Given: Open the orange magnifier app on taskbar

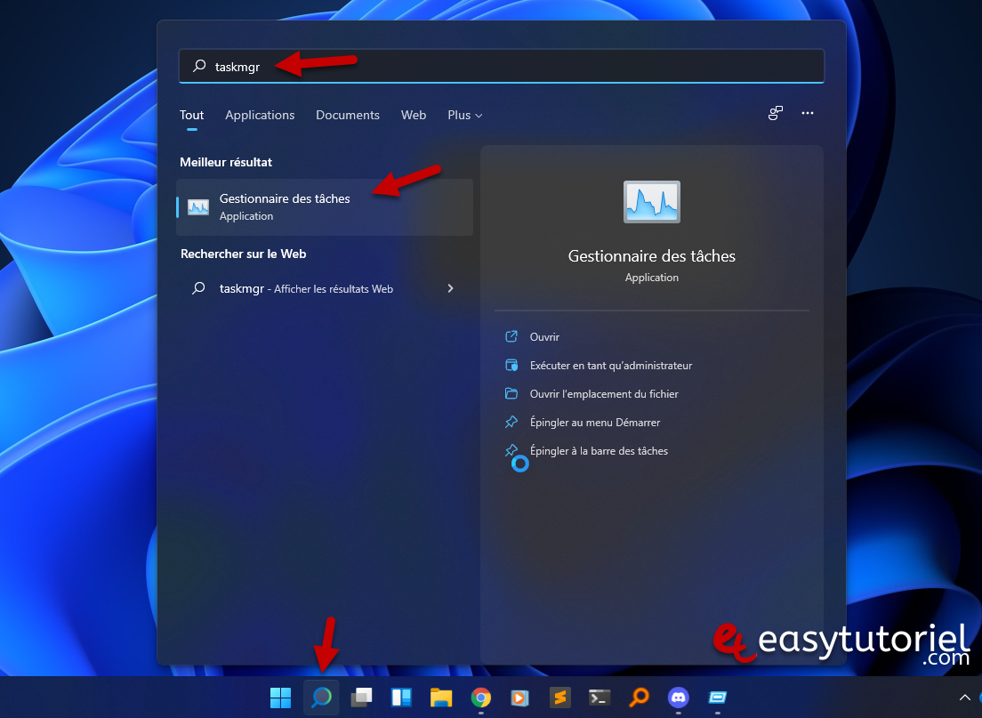Looking at the screenshot, I should [640, 698].
